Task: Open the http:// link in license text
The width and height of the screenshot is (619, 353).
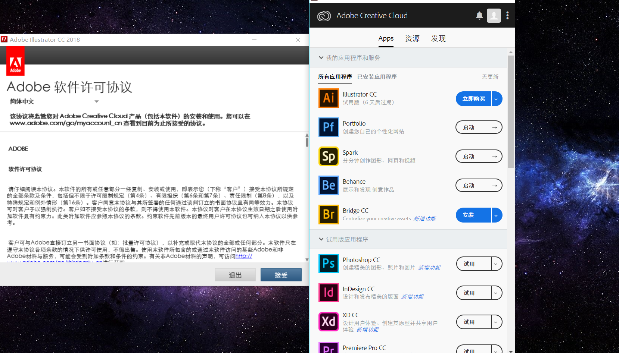Action: pyautogui.click(x=244, y=256)
